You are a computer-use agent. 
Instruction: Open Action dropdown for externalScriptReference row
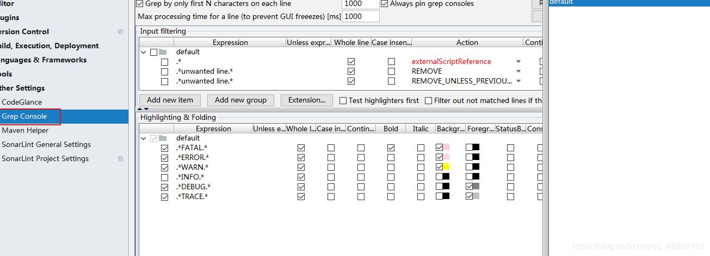click(x=518, y=62)
